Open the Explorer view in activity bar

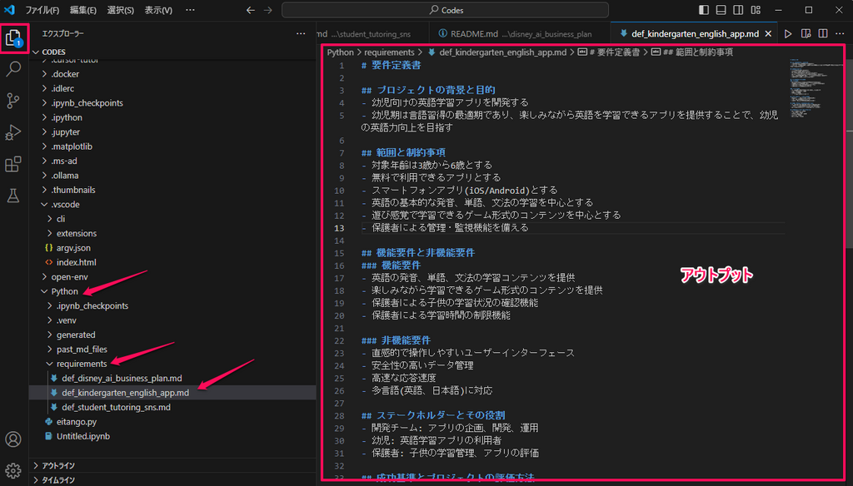pos(13,38)
